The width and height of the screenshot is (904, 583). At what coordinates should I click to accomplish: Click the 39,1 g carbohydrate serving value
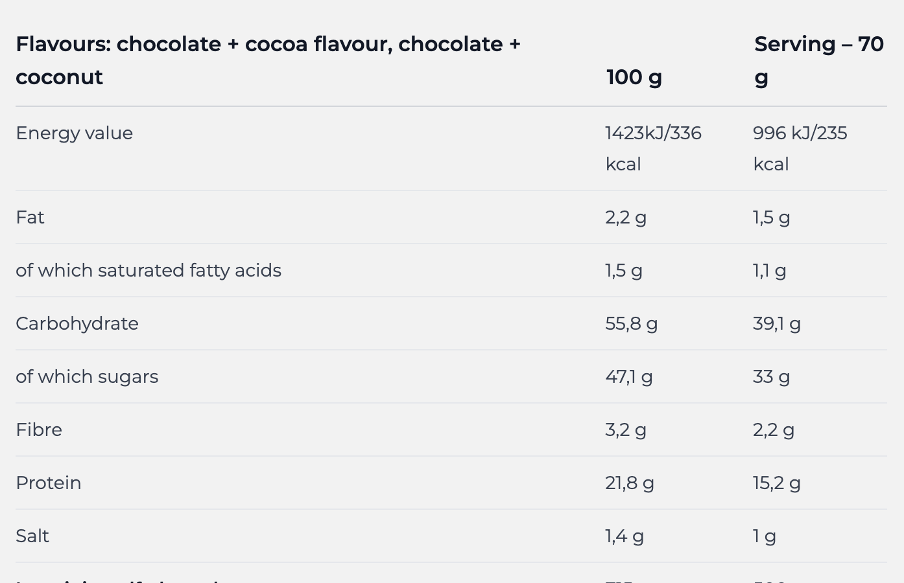(776, 323)
